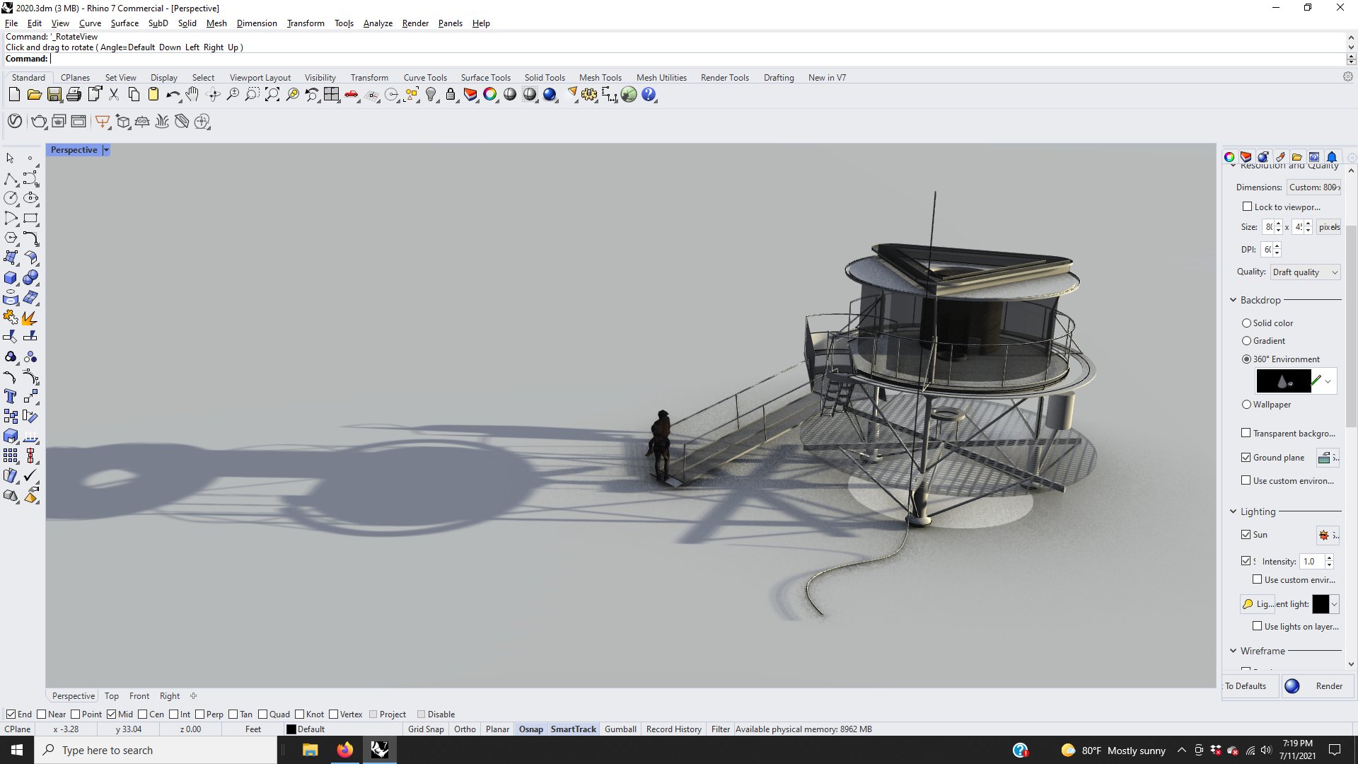Click the Undo arrow icon
Screen dimensions: 1358x764
172,95
